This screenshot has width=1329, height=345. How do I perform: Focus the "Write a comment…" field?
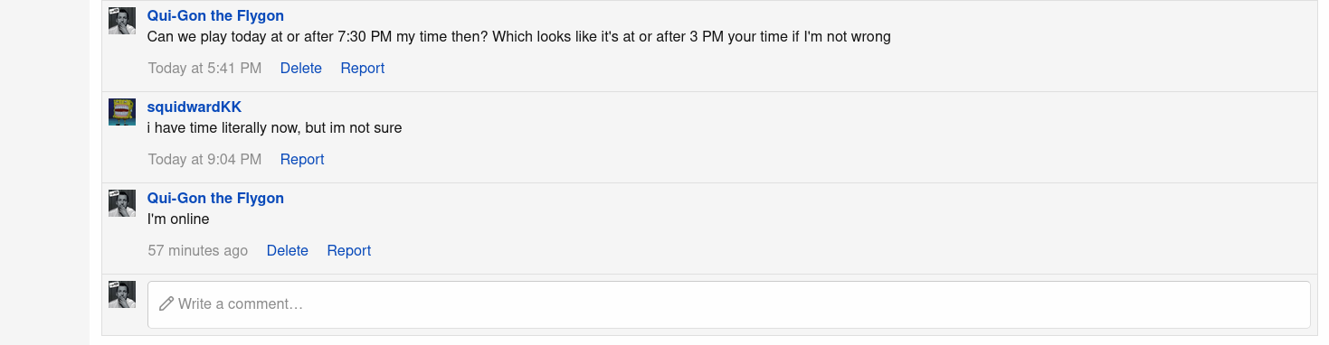tap(729, 304)
